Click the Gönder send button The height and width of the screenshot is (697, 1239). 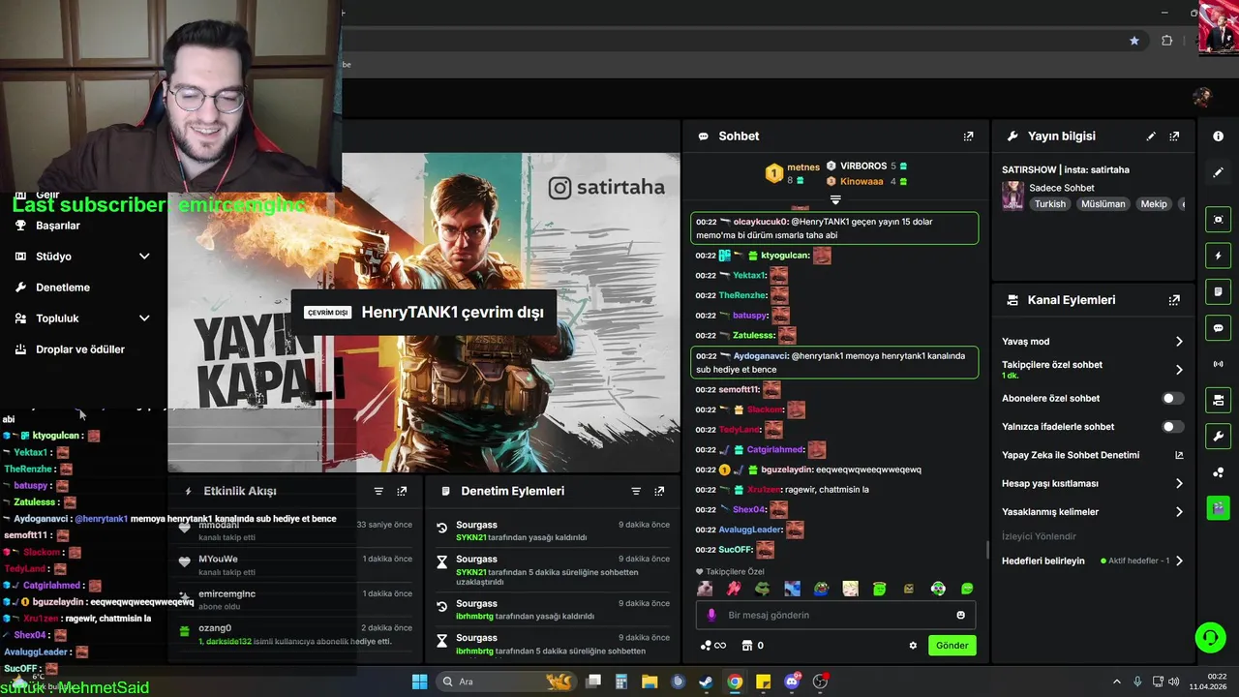[x=952, y=646]
